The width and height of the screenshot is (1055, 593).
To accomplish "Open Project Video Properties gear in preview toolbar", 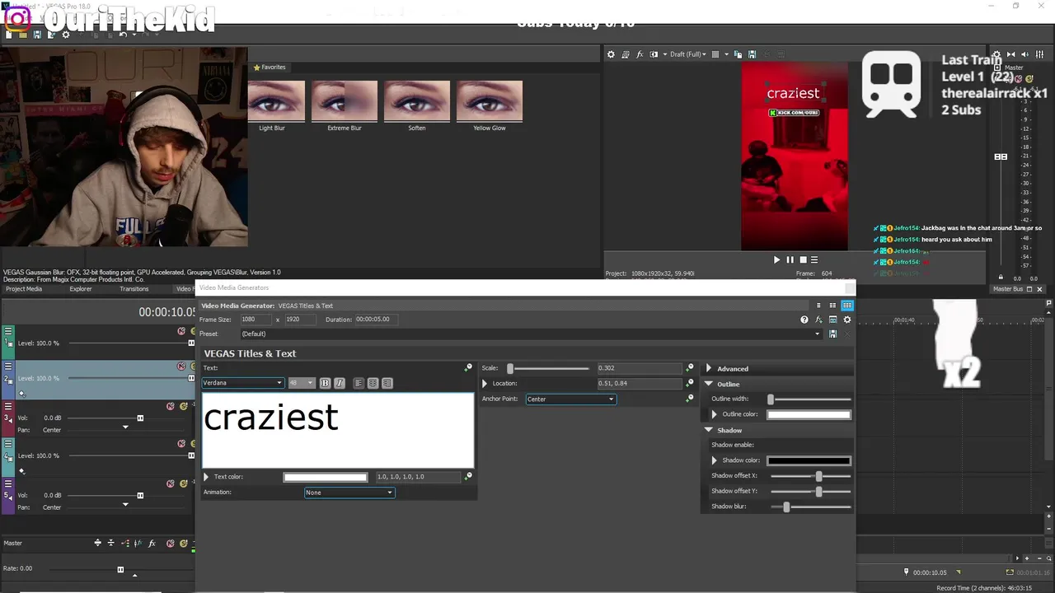I will point(611,54).
